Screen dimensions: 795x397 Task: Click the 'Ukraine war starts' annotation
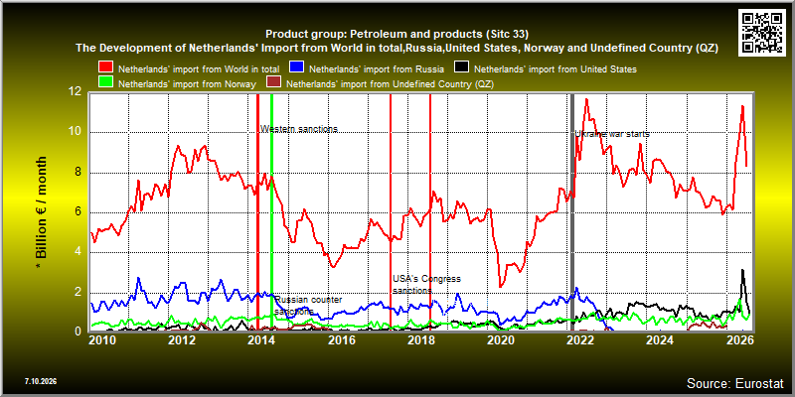point(612,134)
